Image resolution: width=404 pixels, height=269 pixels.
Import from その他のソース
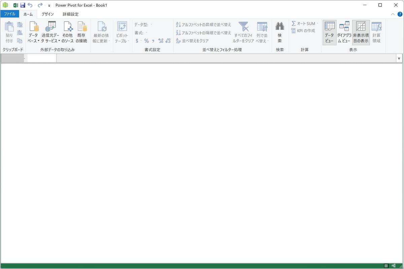[67, 32]
